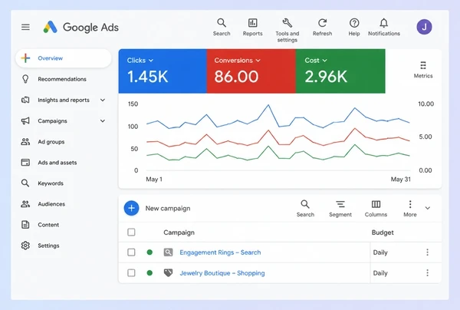Viewport: 460px width, 310px height.
Task: Check the Engagement Rings – Search row checkbox
Action: point(131,252)
